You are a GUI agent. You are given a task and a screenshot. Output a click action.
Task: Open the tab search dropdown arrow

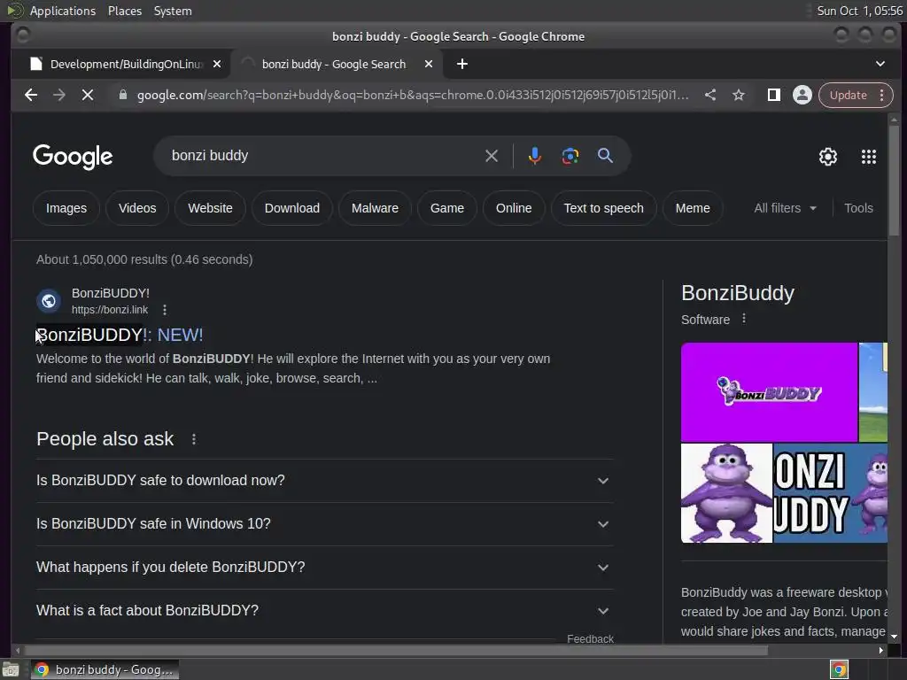(x=880, y=64)
